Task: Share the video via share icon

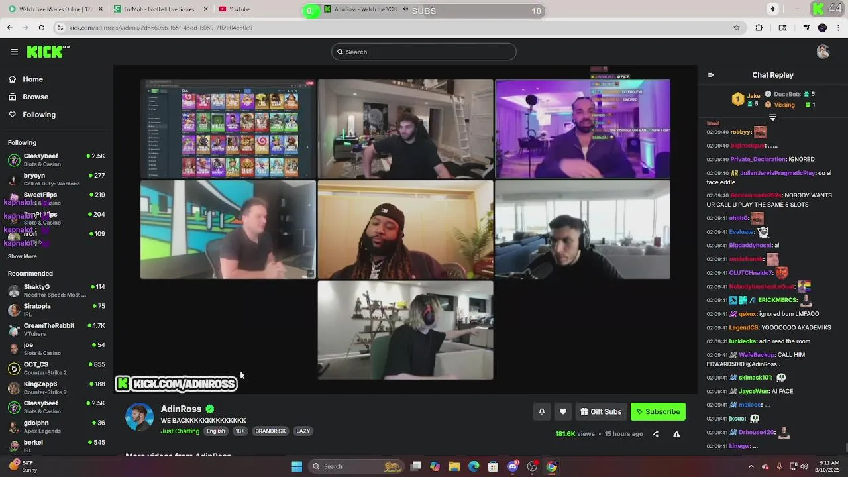Action: [655, 434]
